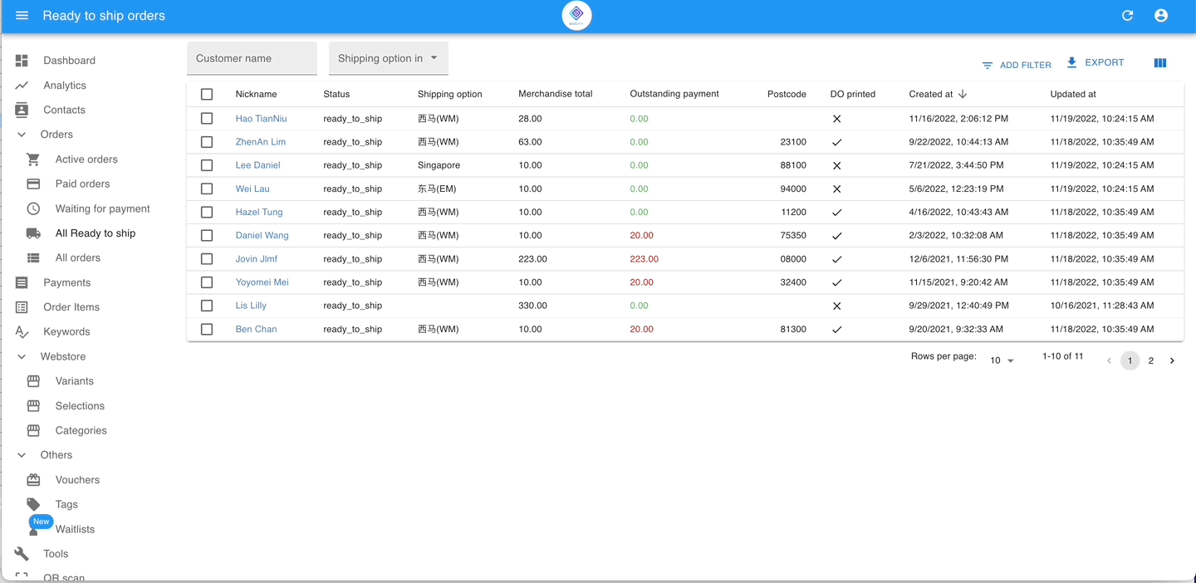Click the column settings icon above the table
Image resolution: width=1196 pixels, height=583 pixels.
(1159, 62)
